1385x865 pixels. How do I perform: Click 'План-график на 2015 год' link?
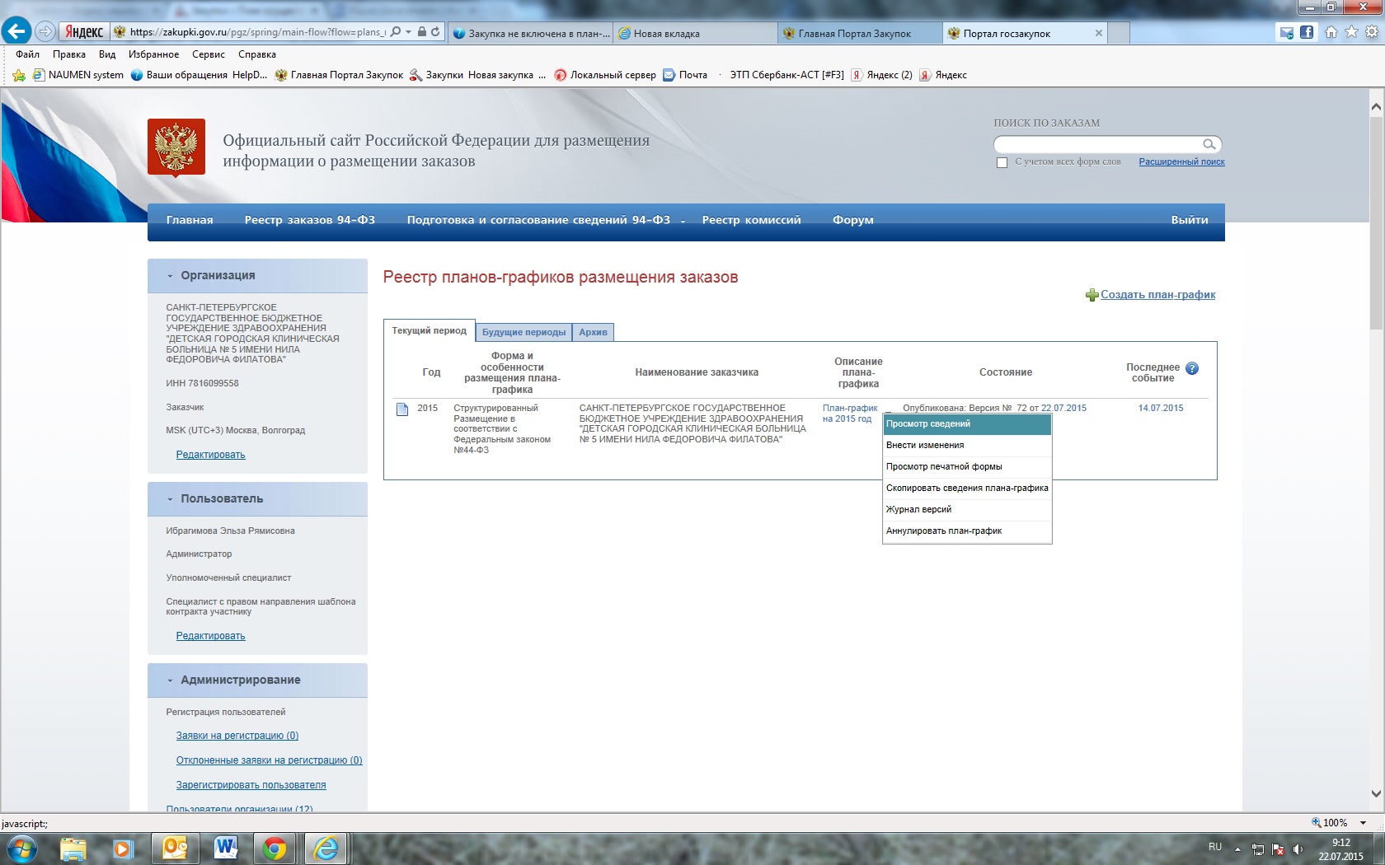[850, 414]
